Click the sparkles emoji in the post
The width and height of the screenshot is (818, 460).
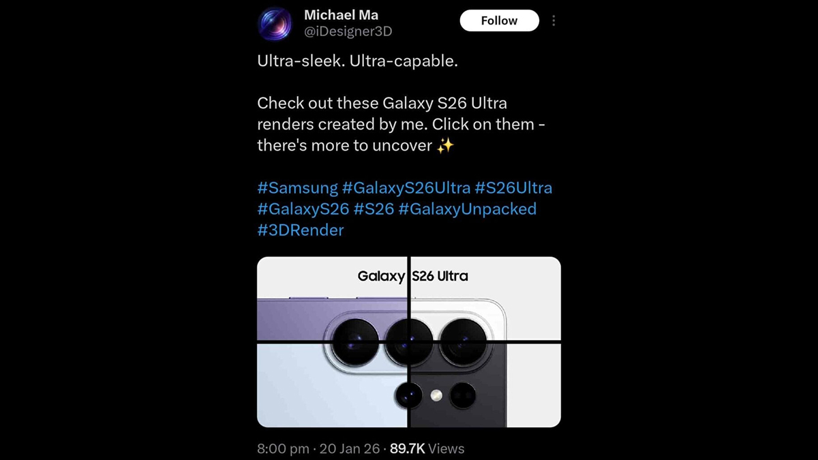pos(445,145)
